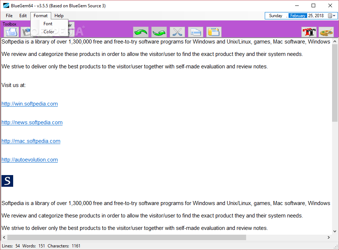Click the Lines count in status bar
This screenshot has width=339, height=250.
point(11,246)
